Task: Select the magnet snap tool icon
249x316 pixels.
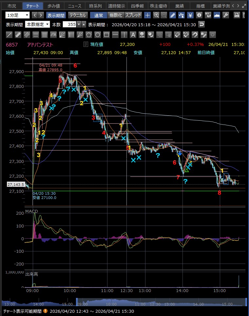Action: 195,34
